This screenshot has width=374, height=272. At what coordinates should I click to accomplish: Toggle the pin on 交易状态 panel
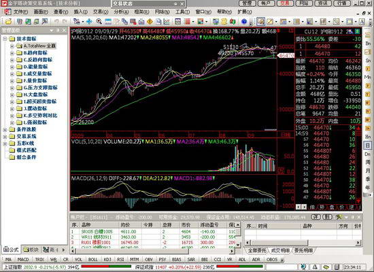click(175, 4)
